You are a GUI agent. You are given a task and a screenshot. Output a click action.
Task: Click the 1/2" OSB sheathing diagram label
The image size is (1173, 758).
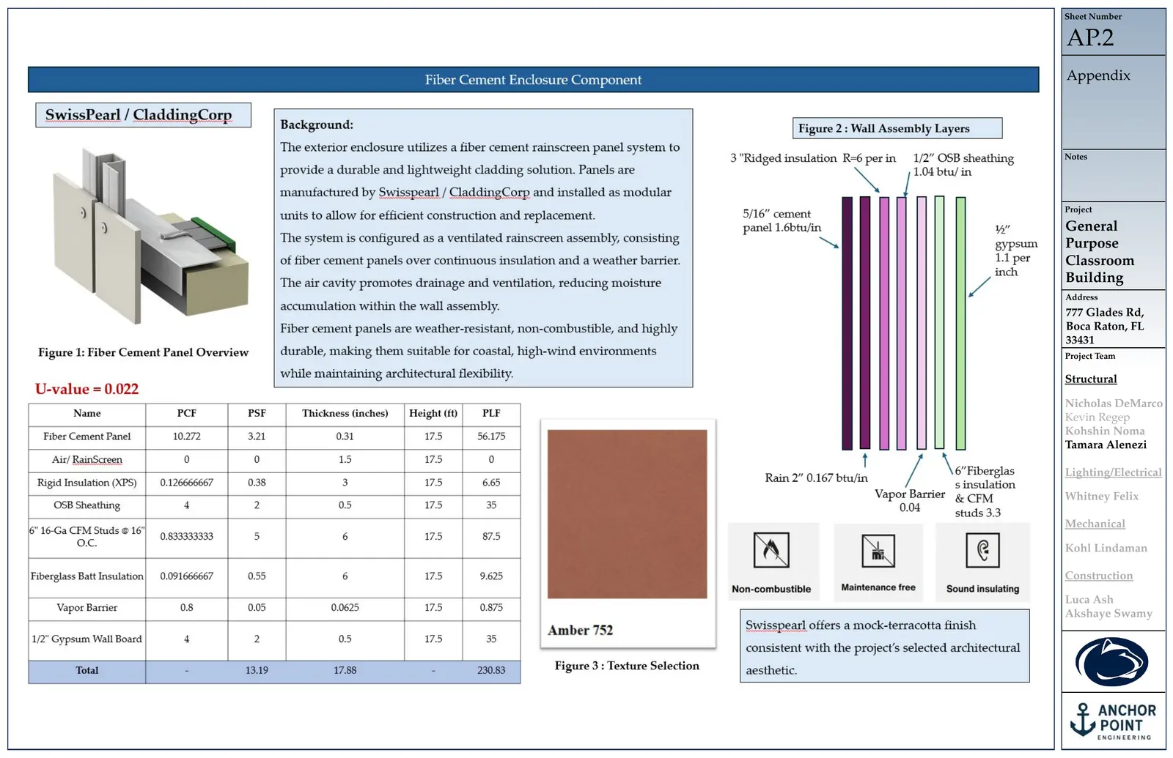(963, 165)
